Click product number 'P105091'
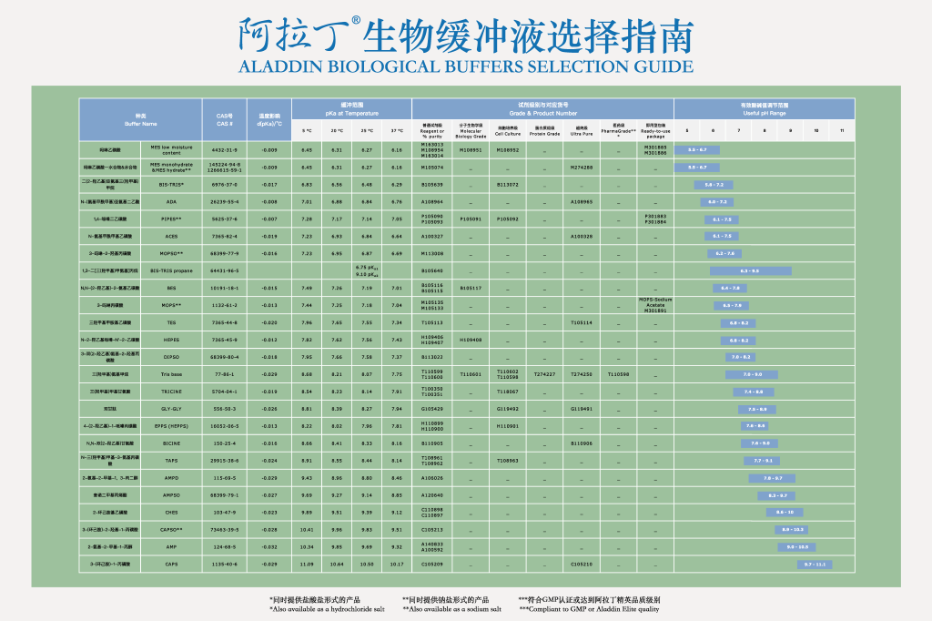Viewport: 932px width, 621px height. tap(471, 219)
